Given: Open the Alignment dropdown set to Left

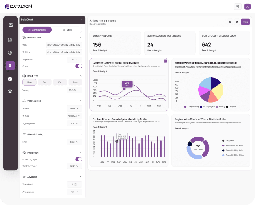Looking at the screenshot, I should pyautogui.click(x=74, y=60).
